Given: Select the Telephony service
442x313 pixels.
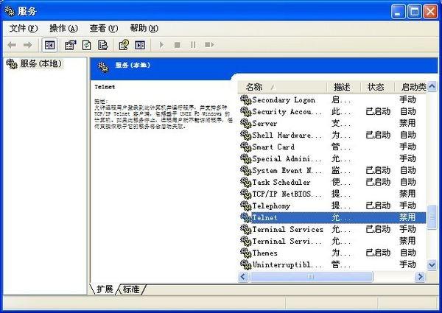Looking at the screenshot, I should (x=333, y=205).
